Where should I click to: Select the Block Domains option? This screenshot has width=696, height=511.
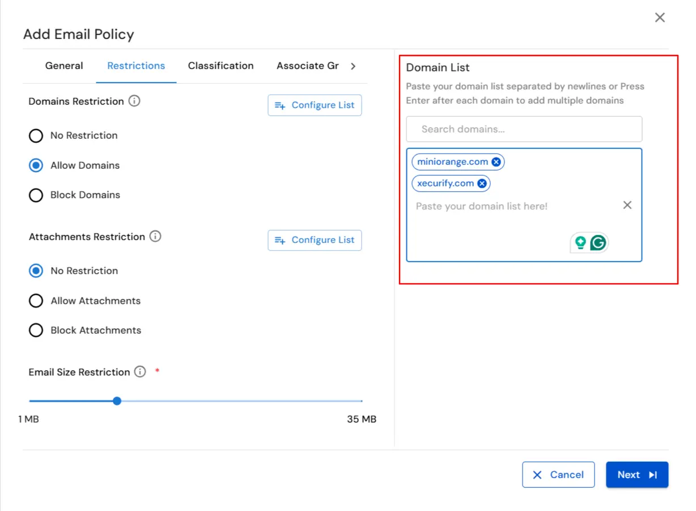pyautogui.click(x=36, y=194)
